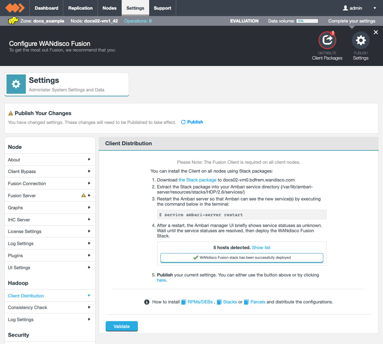
Task: Open Consistency Check settings
Action: pyautogui.click(x=50, y=307)
